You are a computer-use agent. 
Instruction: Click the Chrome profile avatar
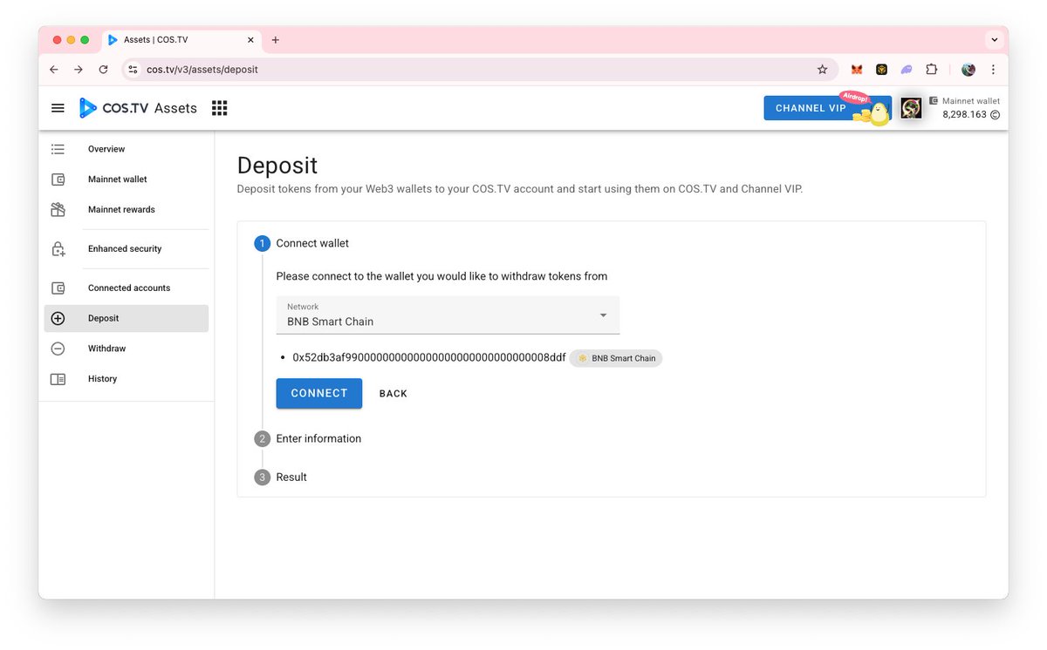[x=968, y=70]
